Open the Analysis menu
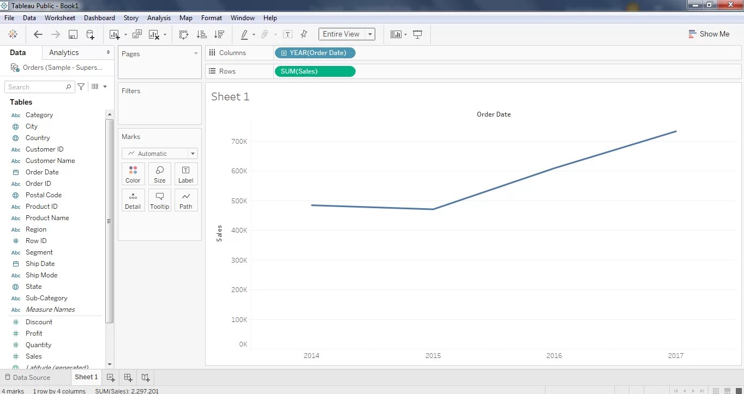 coord(159,18)
